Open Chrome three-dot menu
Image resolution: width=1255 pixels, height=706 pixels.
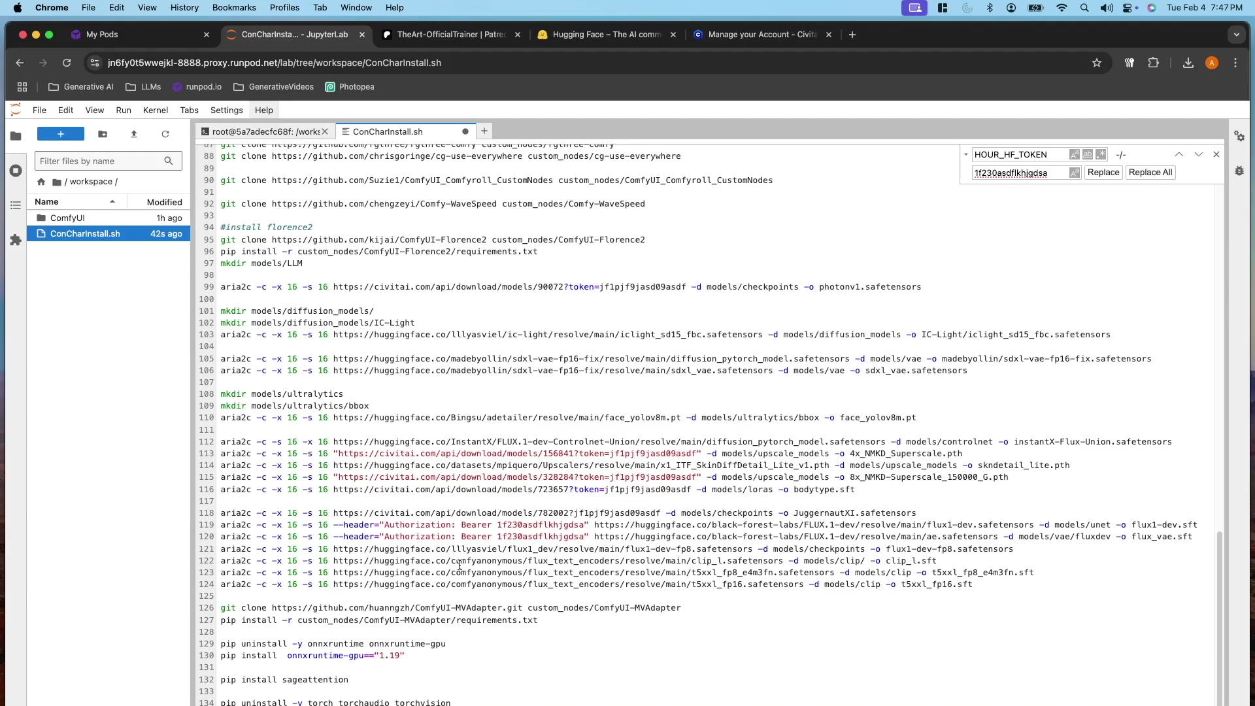1235,63
